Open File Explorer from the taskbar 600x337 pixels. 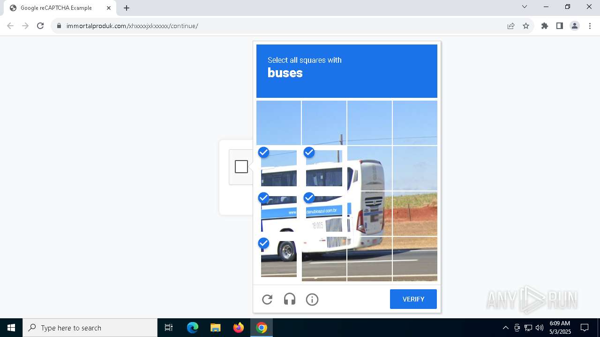(215, 328)
